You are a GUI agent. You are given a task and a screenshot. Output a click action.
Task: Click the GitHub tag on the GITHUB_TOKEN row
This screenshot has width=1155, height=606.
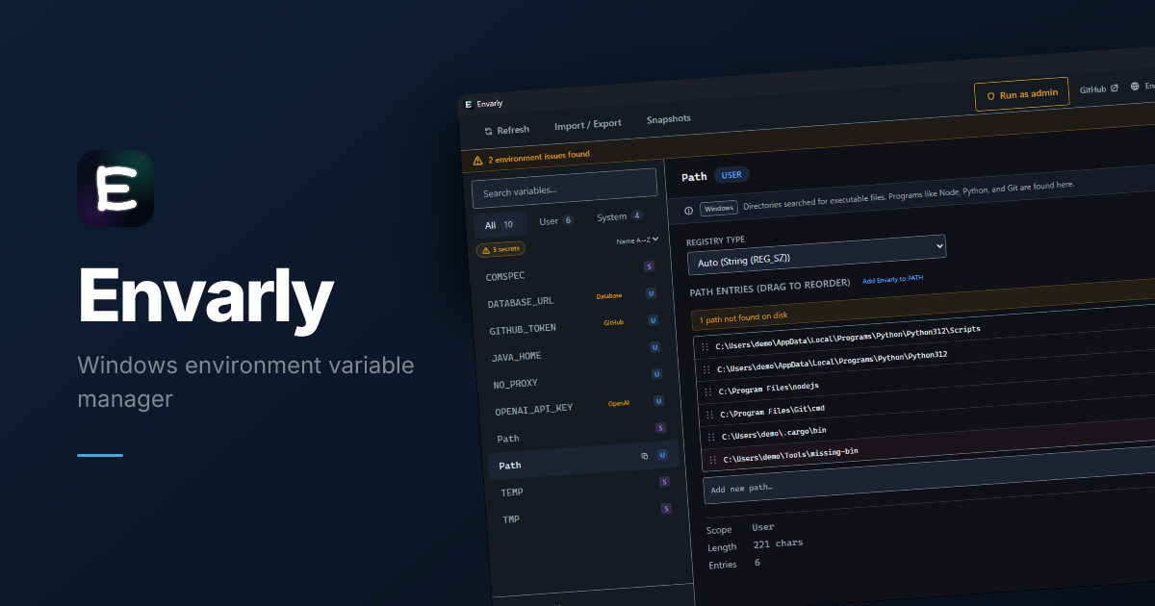[x=613, y=323]
